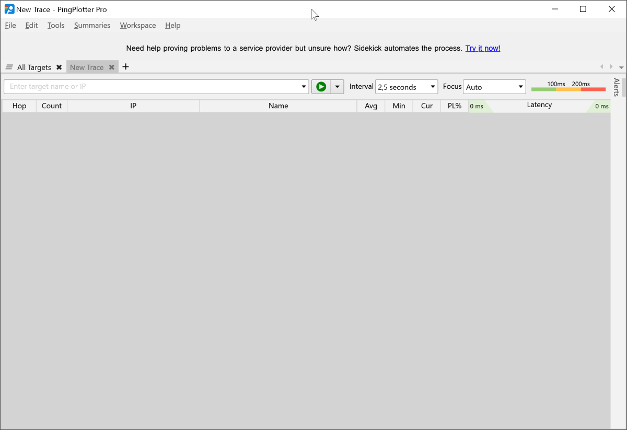Expand the target history dropdown arrow
The width and height of the screenshot is (627, 430).
(305, 87)
